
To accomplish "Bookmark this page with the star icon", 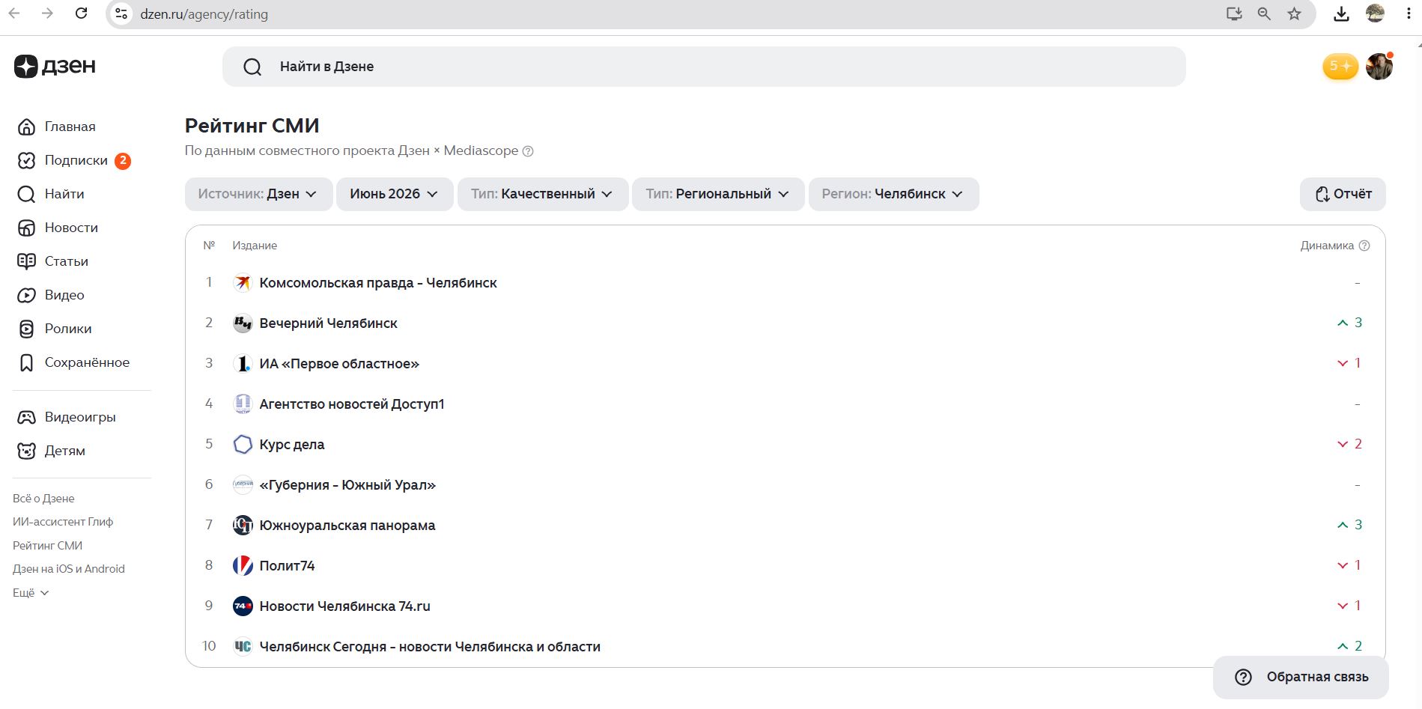I will pos(1294,13).
